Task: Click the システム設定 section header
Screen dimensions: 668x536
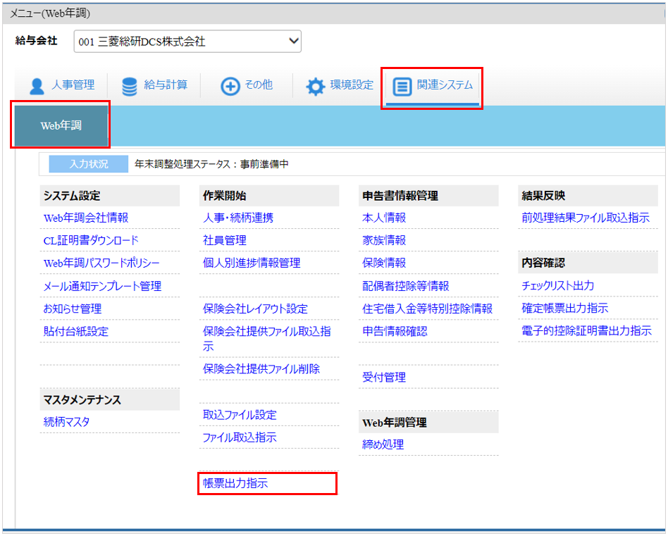Action: point(110,196)
